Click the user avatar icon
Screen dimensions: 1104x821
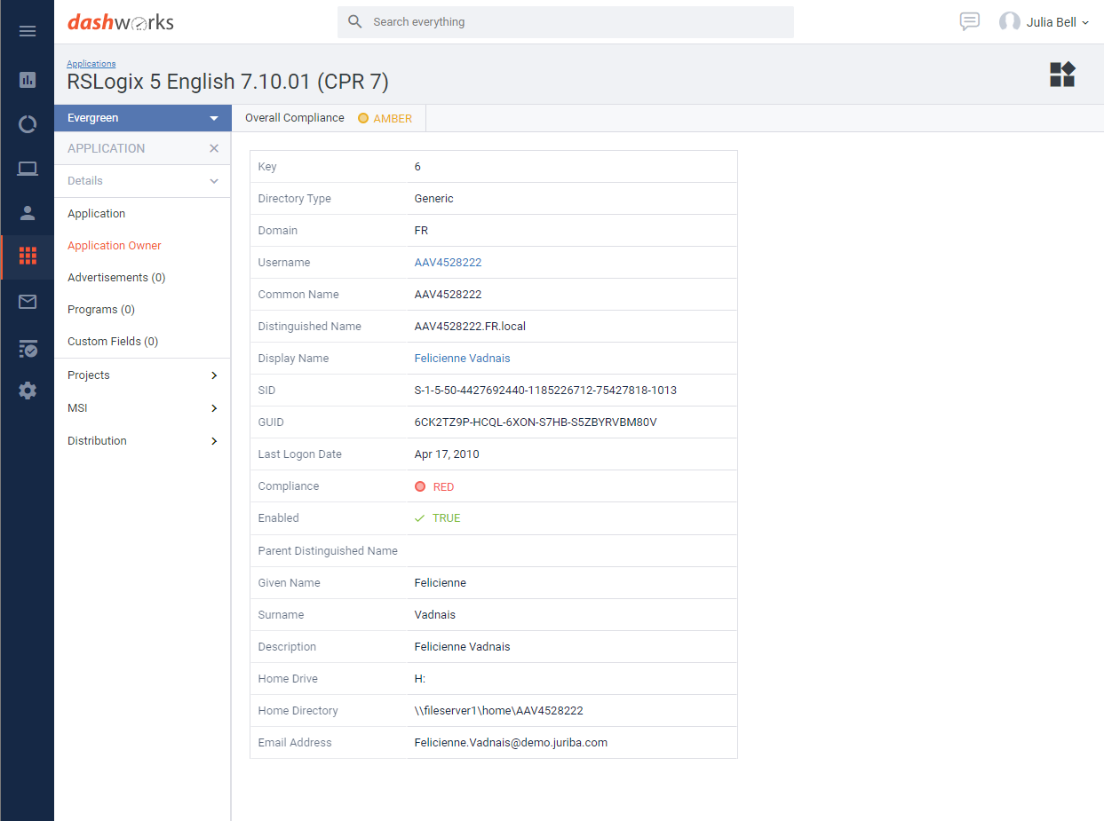1010,21
